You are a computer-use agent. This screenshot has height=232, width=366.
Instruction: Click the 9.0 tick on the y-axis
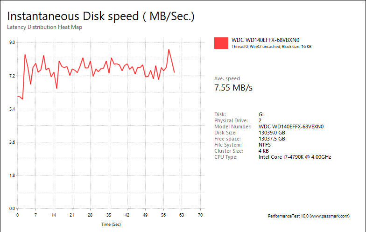pyautogui.click(x=12, y=42)
